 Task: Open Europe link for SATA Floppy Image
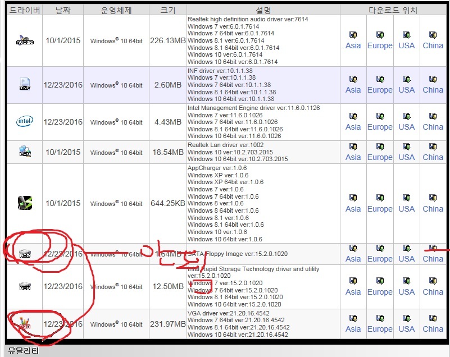point(380,259)
